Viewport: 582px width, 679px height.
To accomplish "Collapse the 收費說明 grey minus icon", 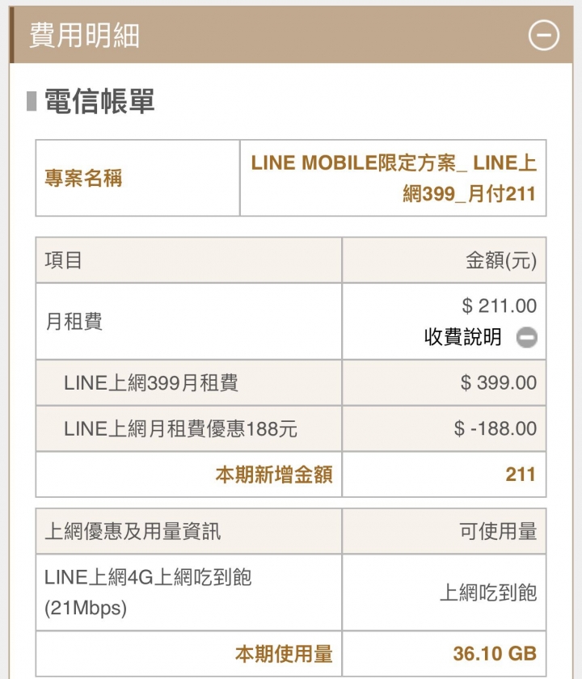I will [x=526, y=337].
